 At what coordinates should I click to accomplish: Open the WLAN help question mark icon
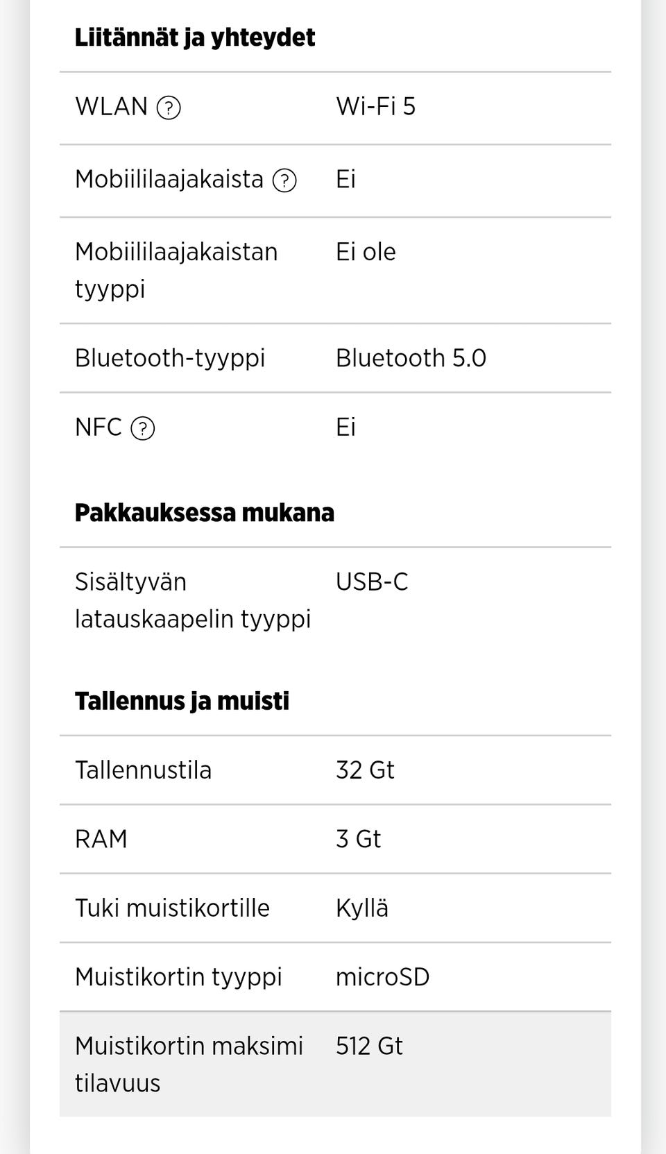tap(169, 108)
